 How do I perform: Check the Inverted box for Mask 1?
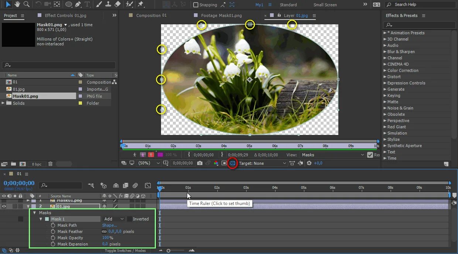click(129, 219)
